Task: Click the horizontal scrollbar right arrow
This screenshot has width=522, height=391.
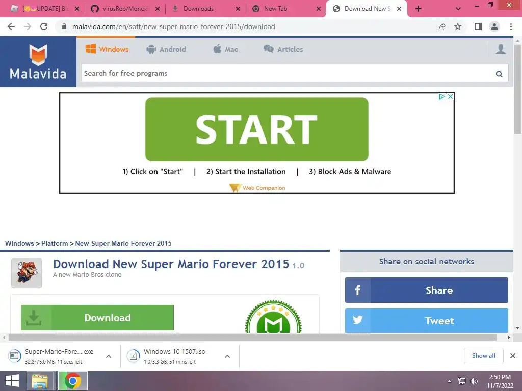Action: coord(509,337)
